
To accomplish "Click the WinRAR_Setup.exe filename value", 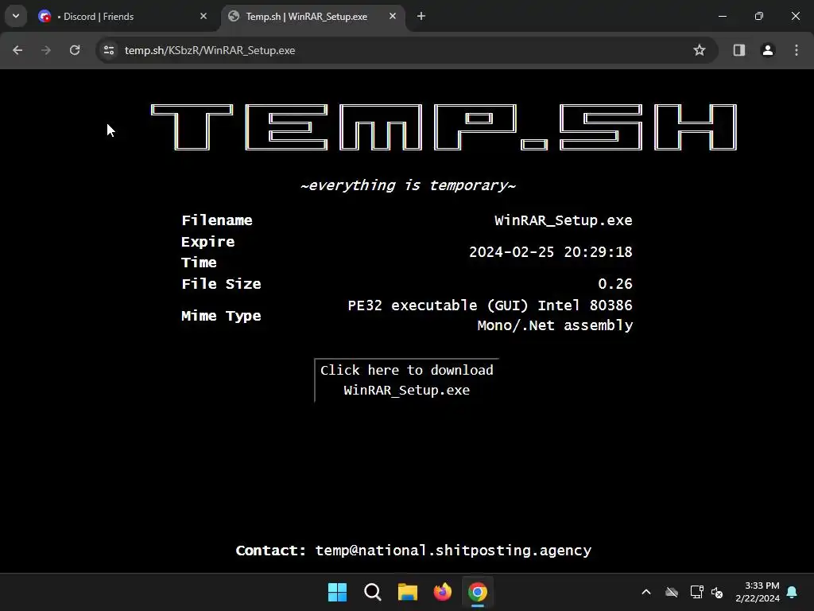I will click(564, 220).
